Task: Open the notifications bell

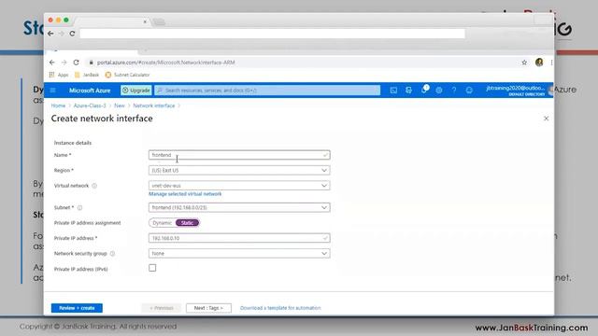Action: (423, 90)
